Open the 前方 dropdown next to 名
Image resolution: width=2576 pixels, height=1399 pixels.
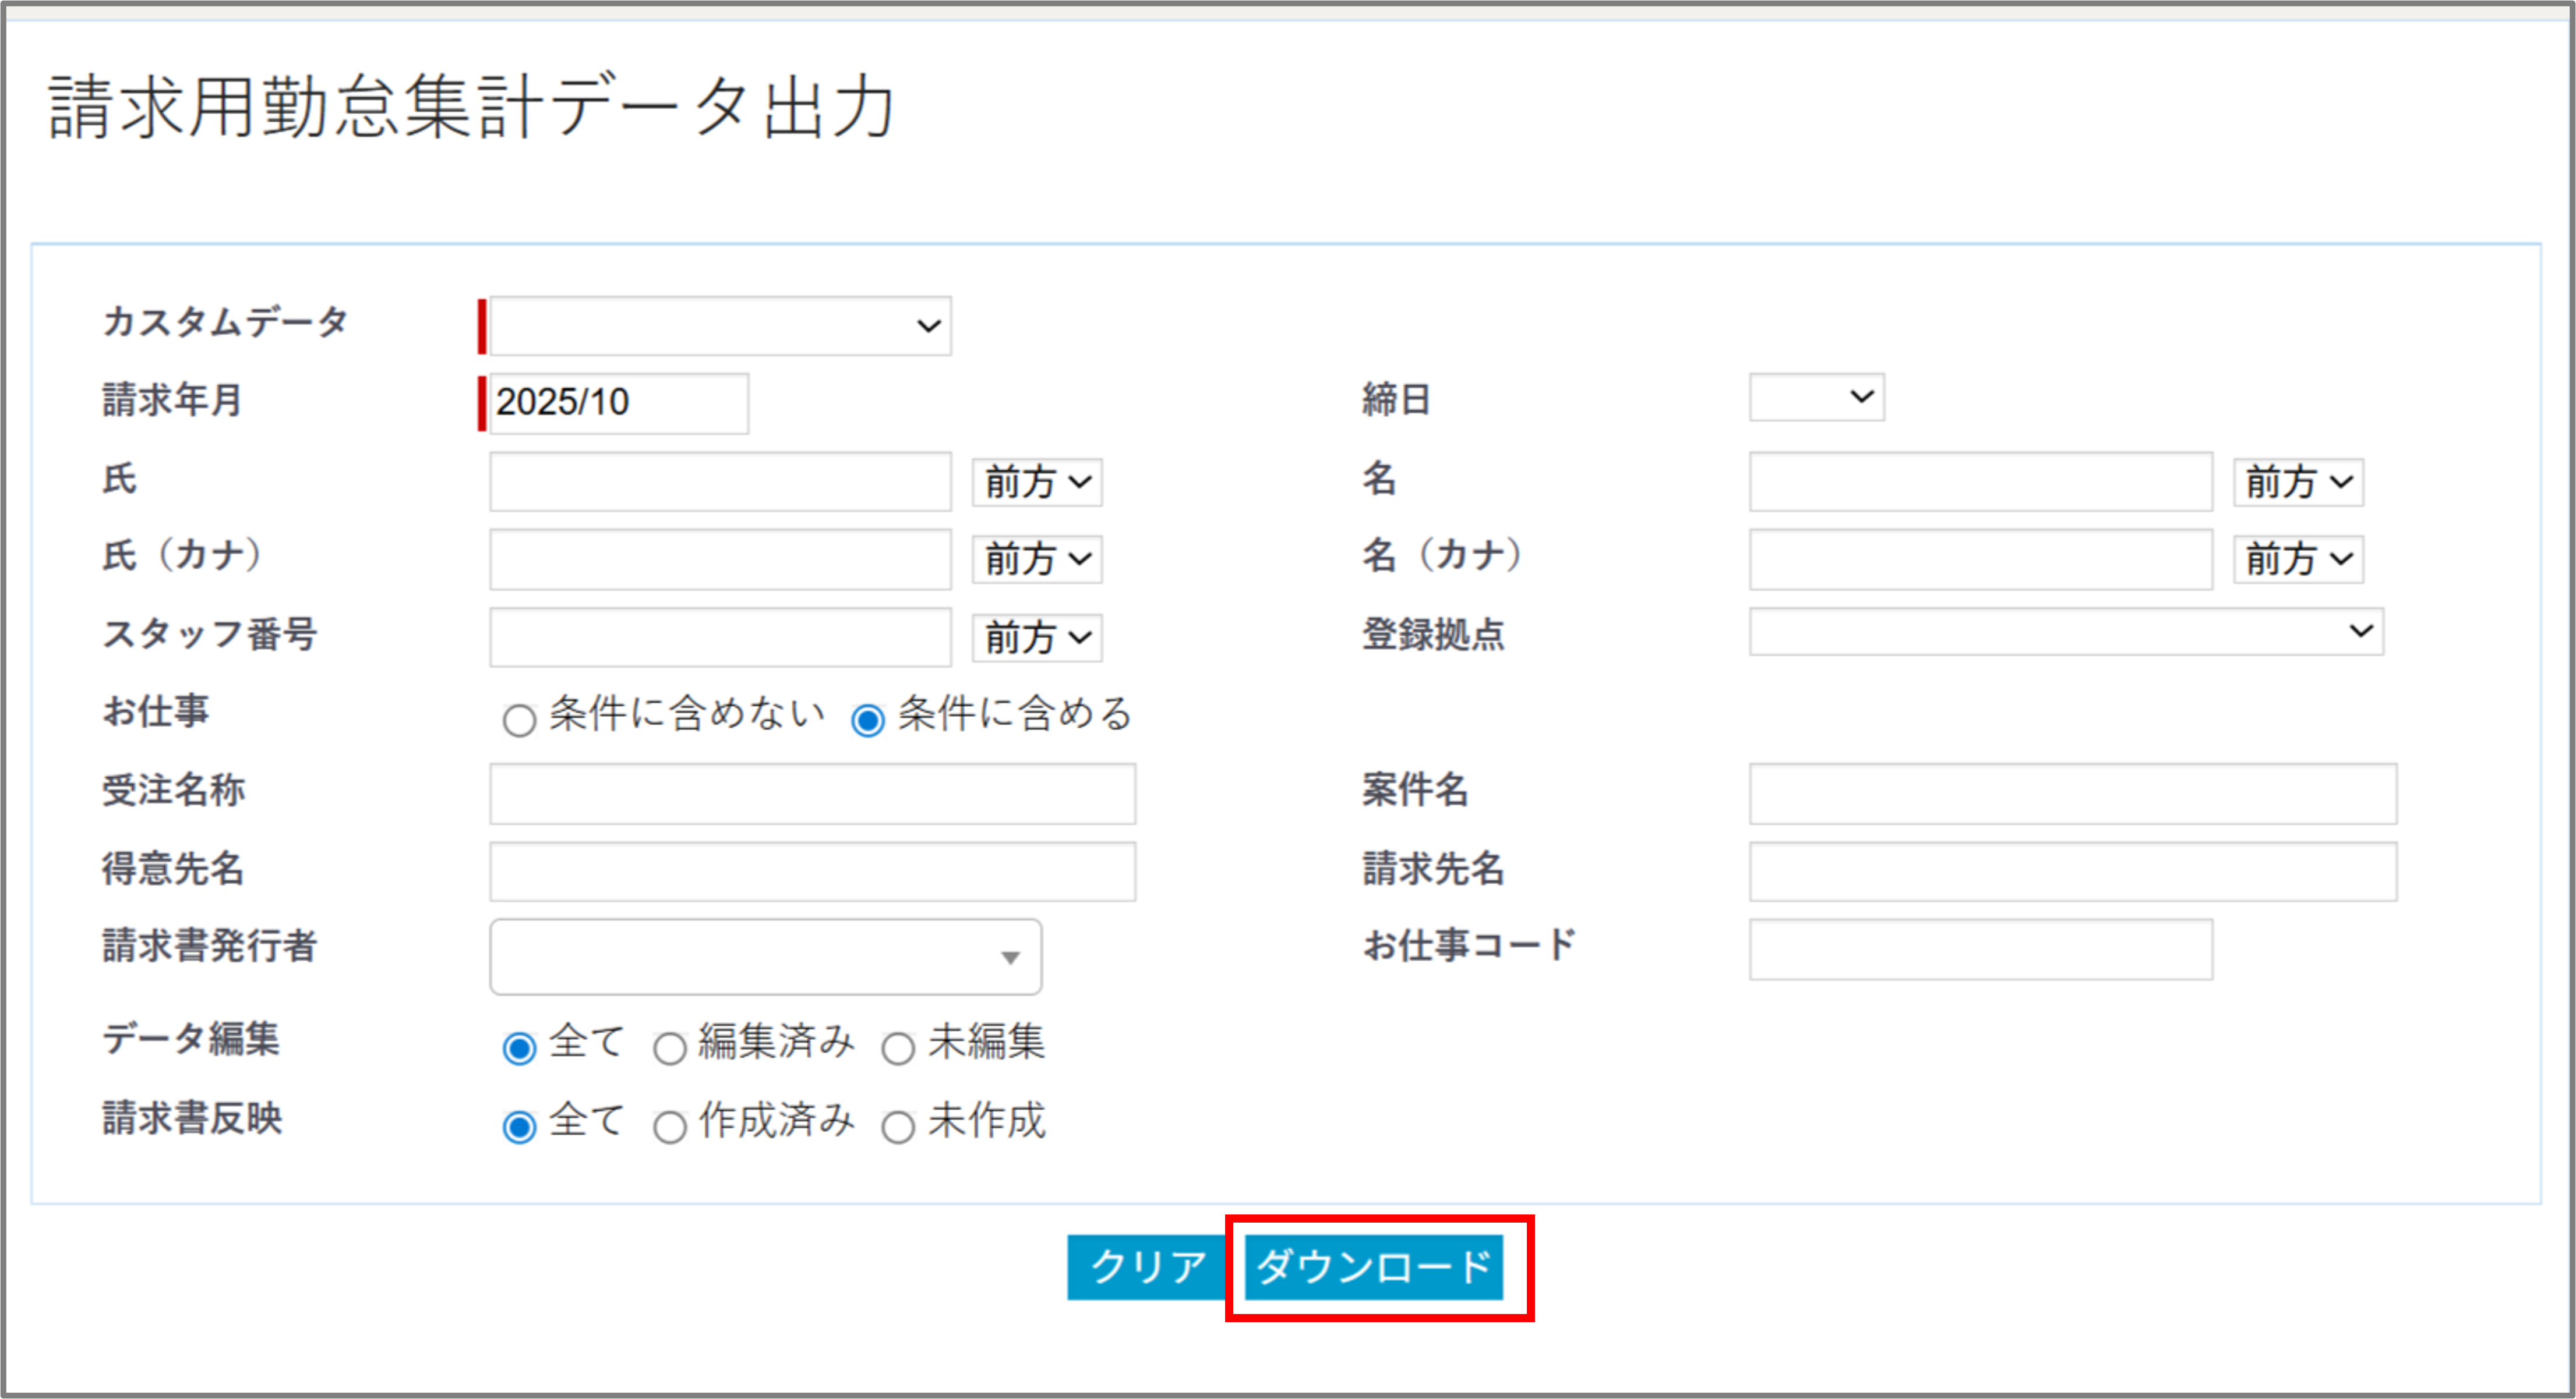(x=2298, y=483)
